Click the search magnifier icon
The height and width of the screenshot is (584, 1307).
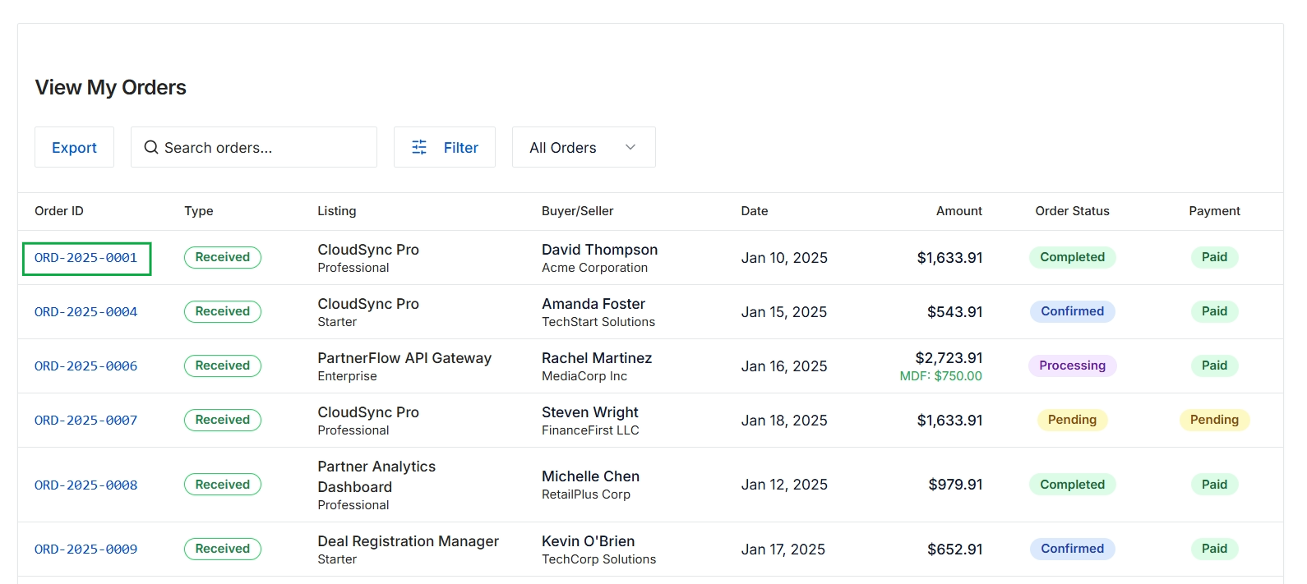[x=151, y=147]
